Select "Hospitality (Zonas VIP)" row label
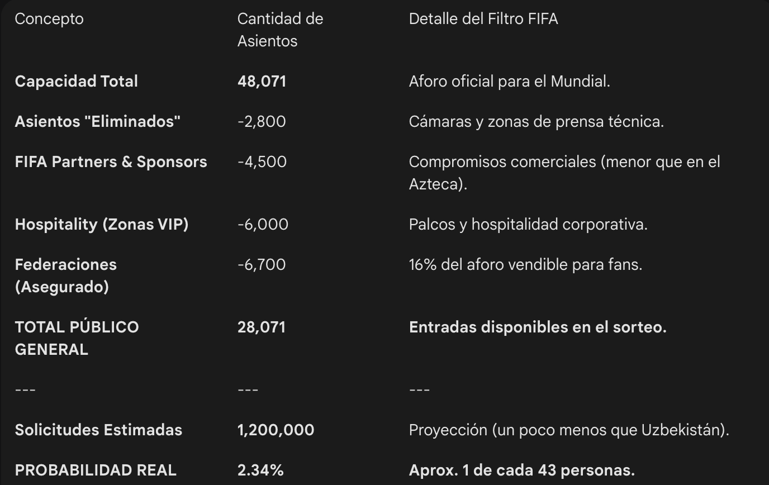This screenshot has width=769, height=485. [101, 225]
